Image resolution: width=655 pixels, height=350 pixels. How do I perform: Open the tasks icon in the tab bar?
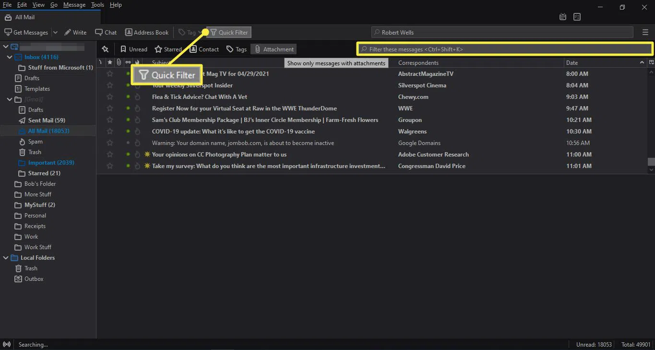click(577, 17)
